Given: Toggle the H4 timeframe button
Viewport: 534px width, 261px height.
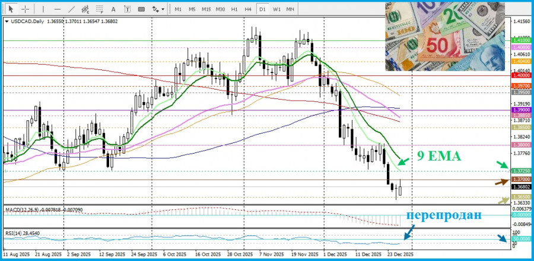Looking at the screenshot, I should (247, 9).
